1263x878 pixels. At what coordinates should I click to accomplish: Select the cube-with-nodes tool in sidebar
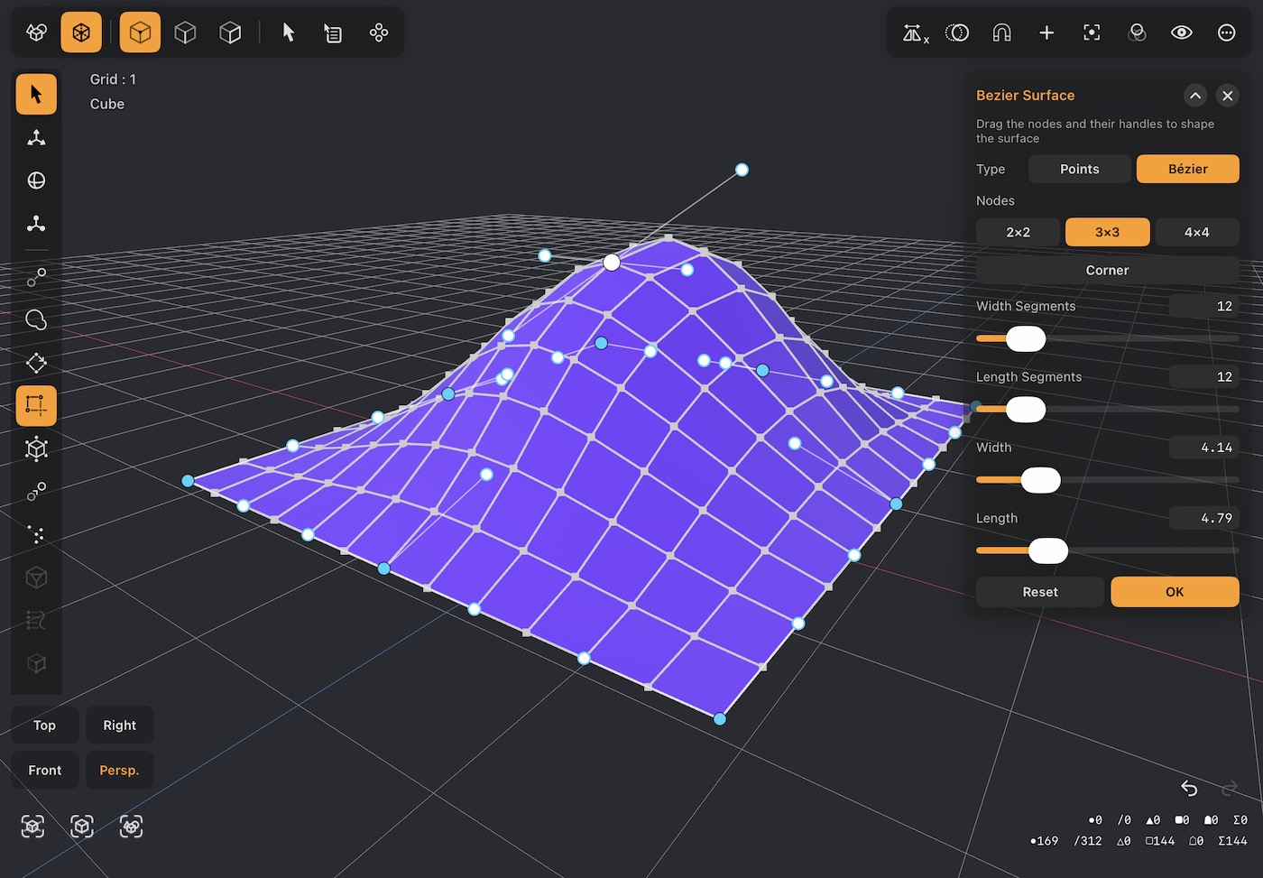tap(36, 448)
